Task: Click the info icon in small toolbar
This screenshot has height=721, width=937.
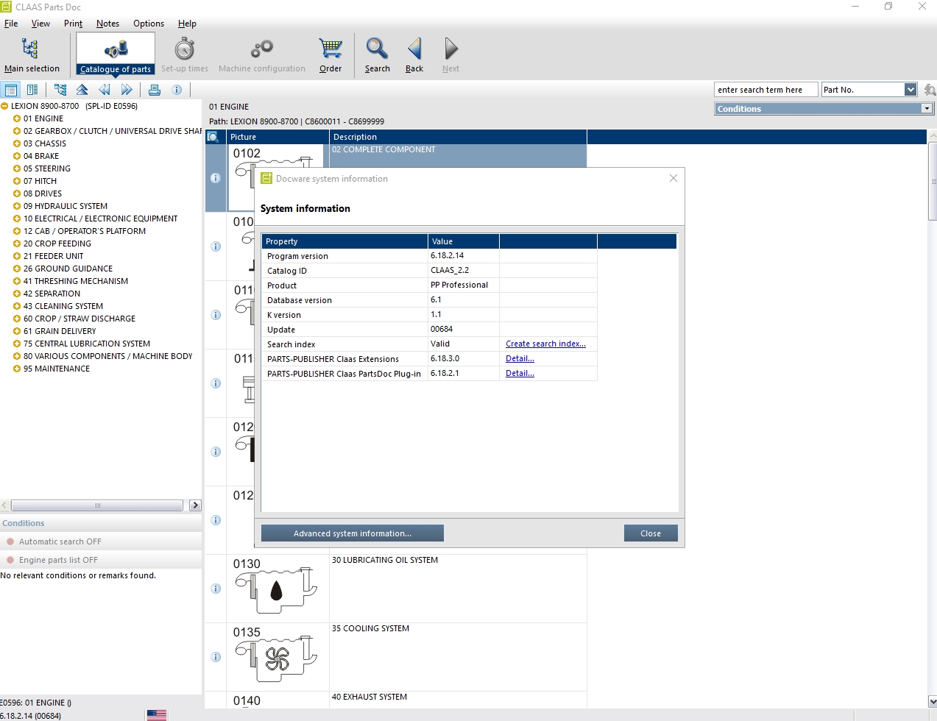Action: click(x=177, y=90)
